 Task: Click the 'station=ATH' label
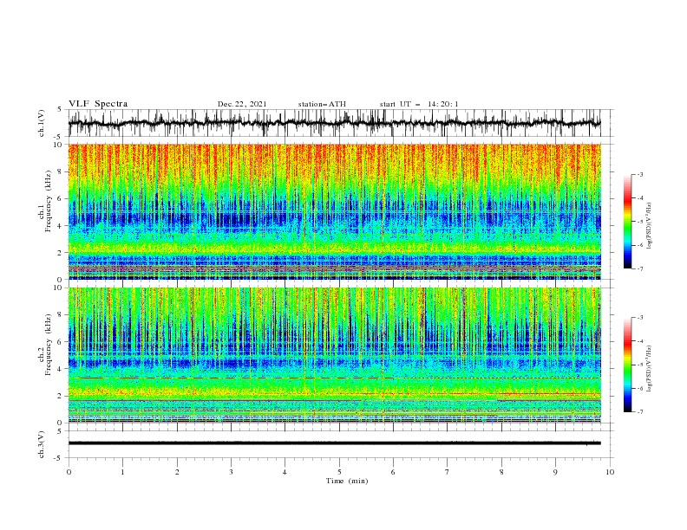click(322, 104)
